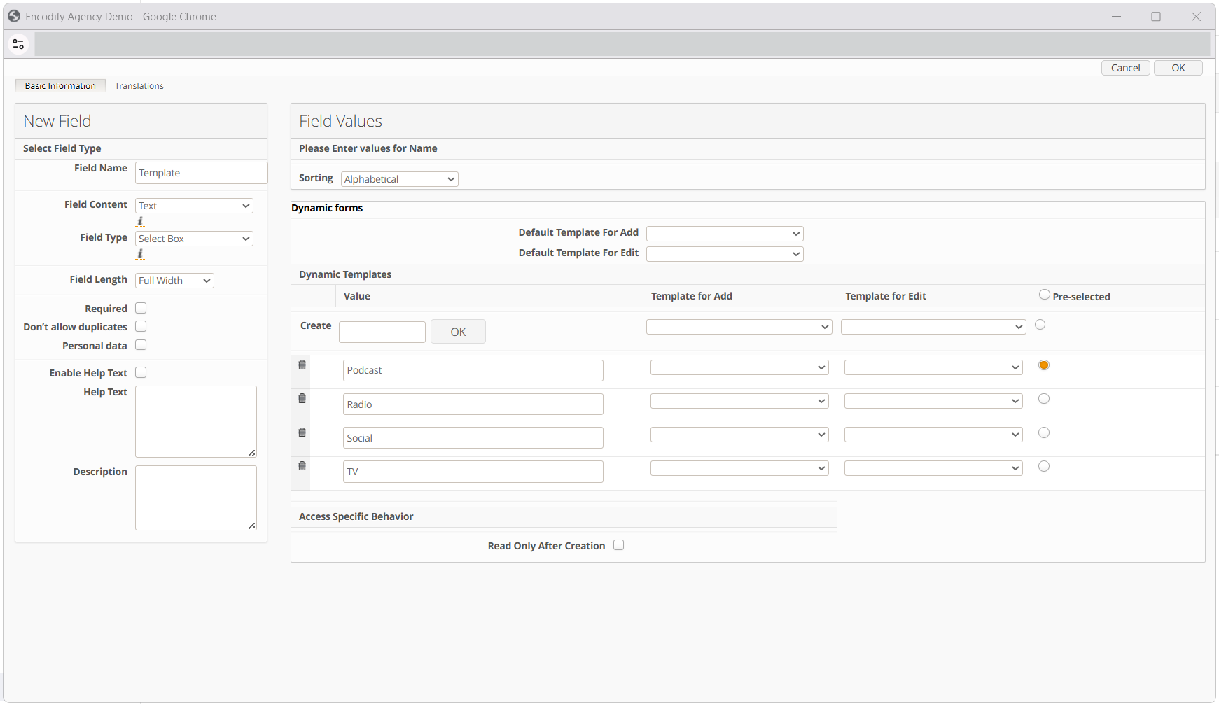The image size is (1219, 704).
Task: Mark Social as the pre-selected value
Action: 1044,432
